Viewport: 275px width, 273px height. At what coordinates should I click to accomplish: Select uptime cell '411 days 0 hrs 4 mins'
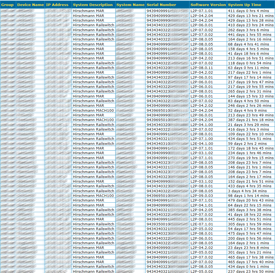[x=248, y=11]
